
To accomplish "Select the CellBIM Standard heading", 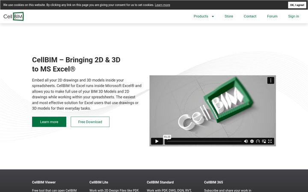I will [x=160, y=182].
